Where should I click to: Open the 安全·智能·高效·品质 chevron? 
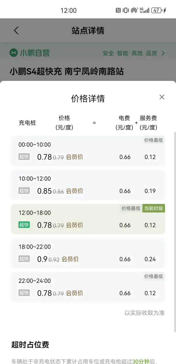coord(163,53)
